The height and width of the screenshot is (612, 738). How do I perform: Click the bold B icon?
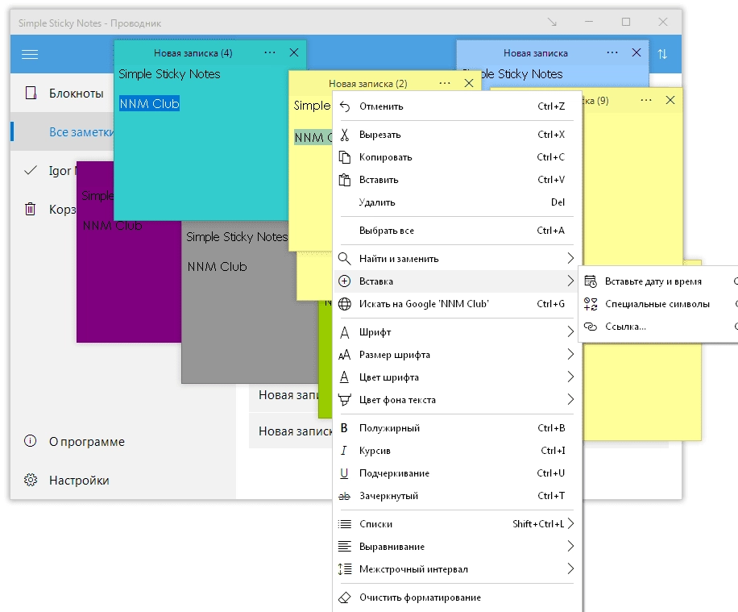(344, 428)
